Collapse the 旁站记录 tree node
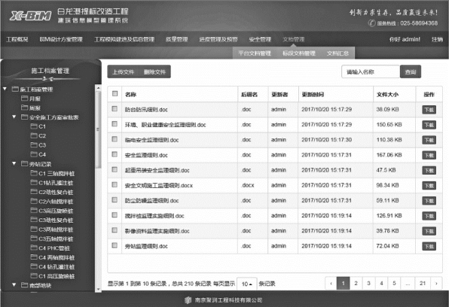449x307 pixels. 14,163
